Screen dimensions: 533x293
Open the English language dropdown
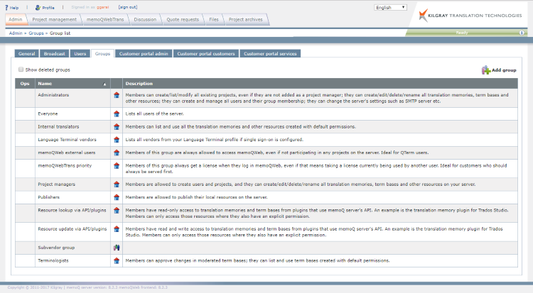(x=400, y=7)
